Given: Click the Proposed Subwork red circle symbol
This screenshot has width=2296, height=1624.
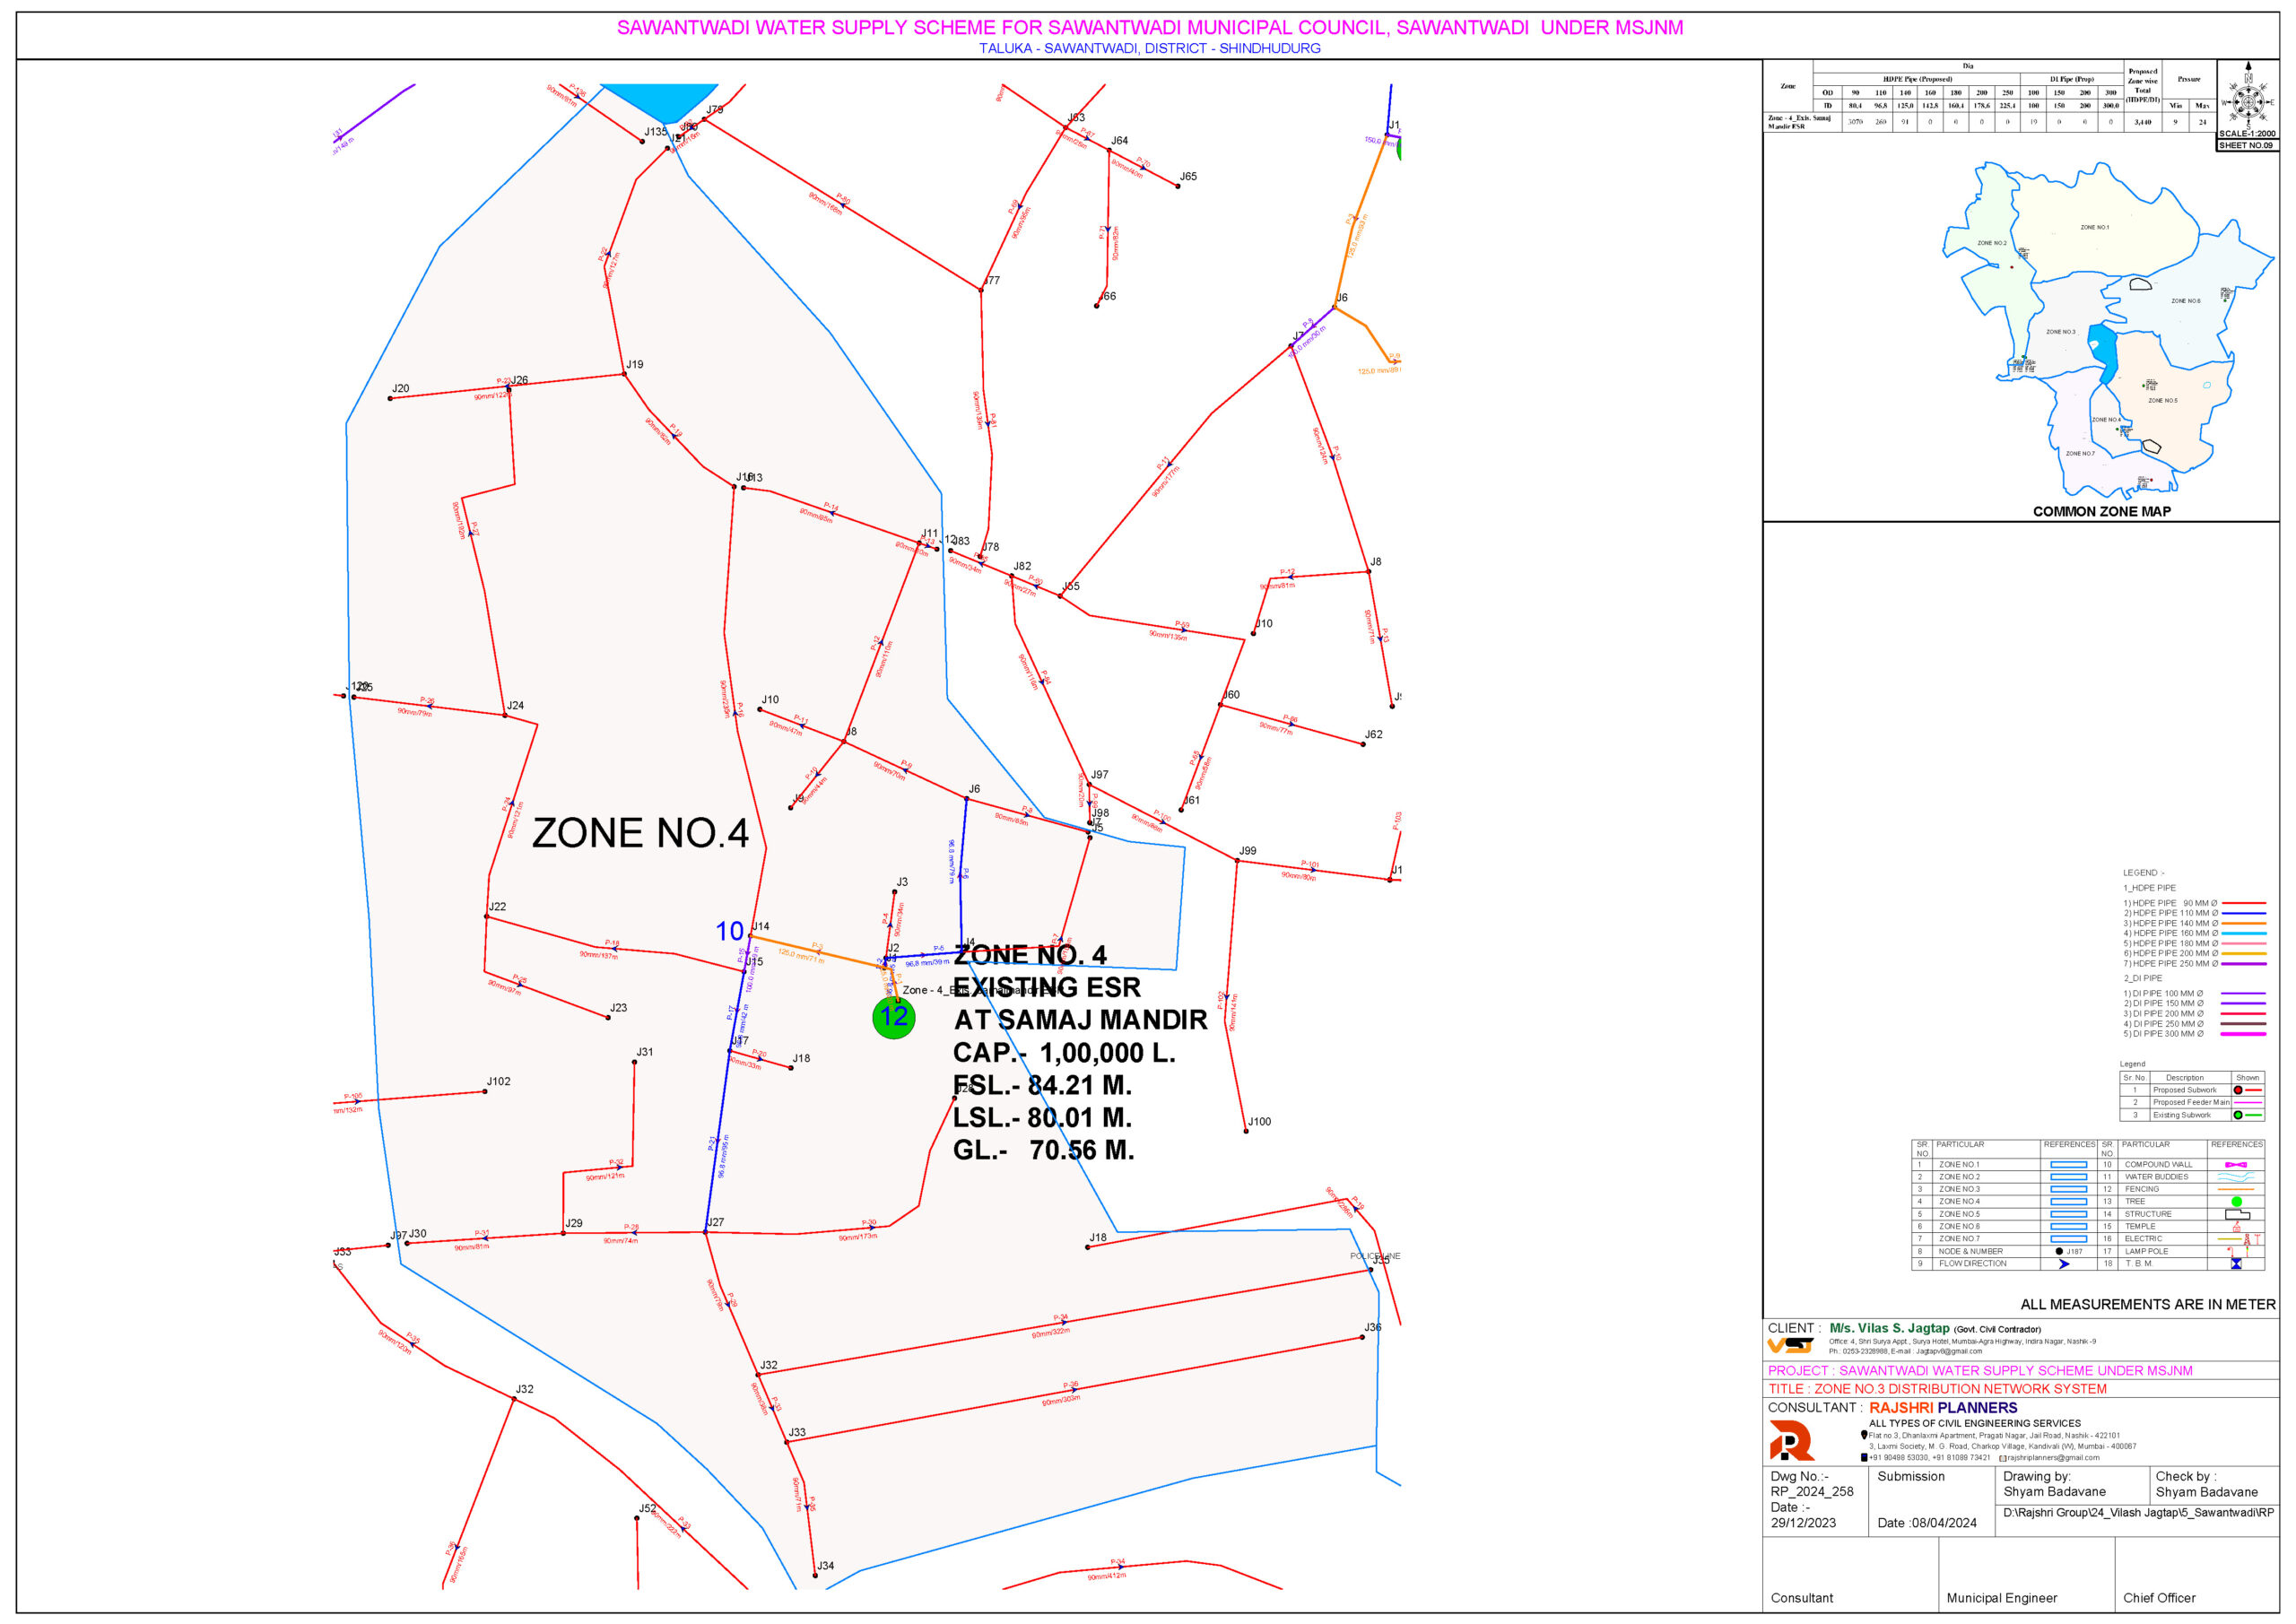Looking at the screenshot, I should tap(2238, 1090).
